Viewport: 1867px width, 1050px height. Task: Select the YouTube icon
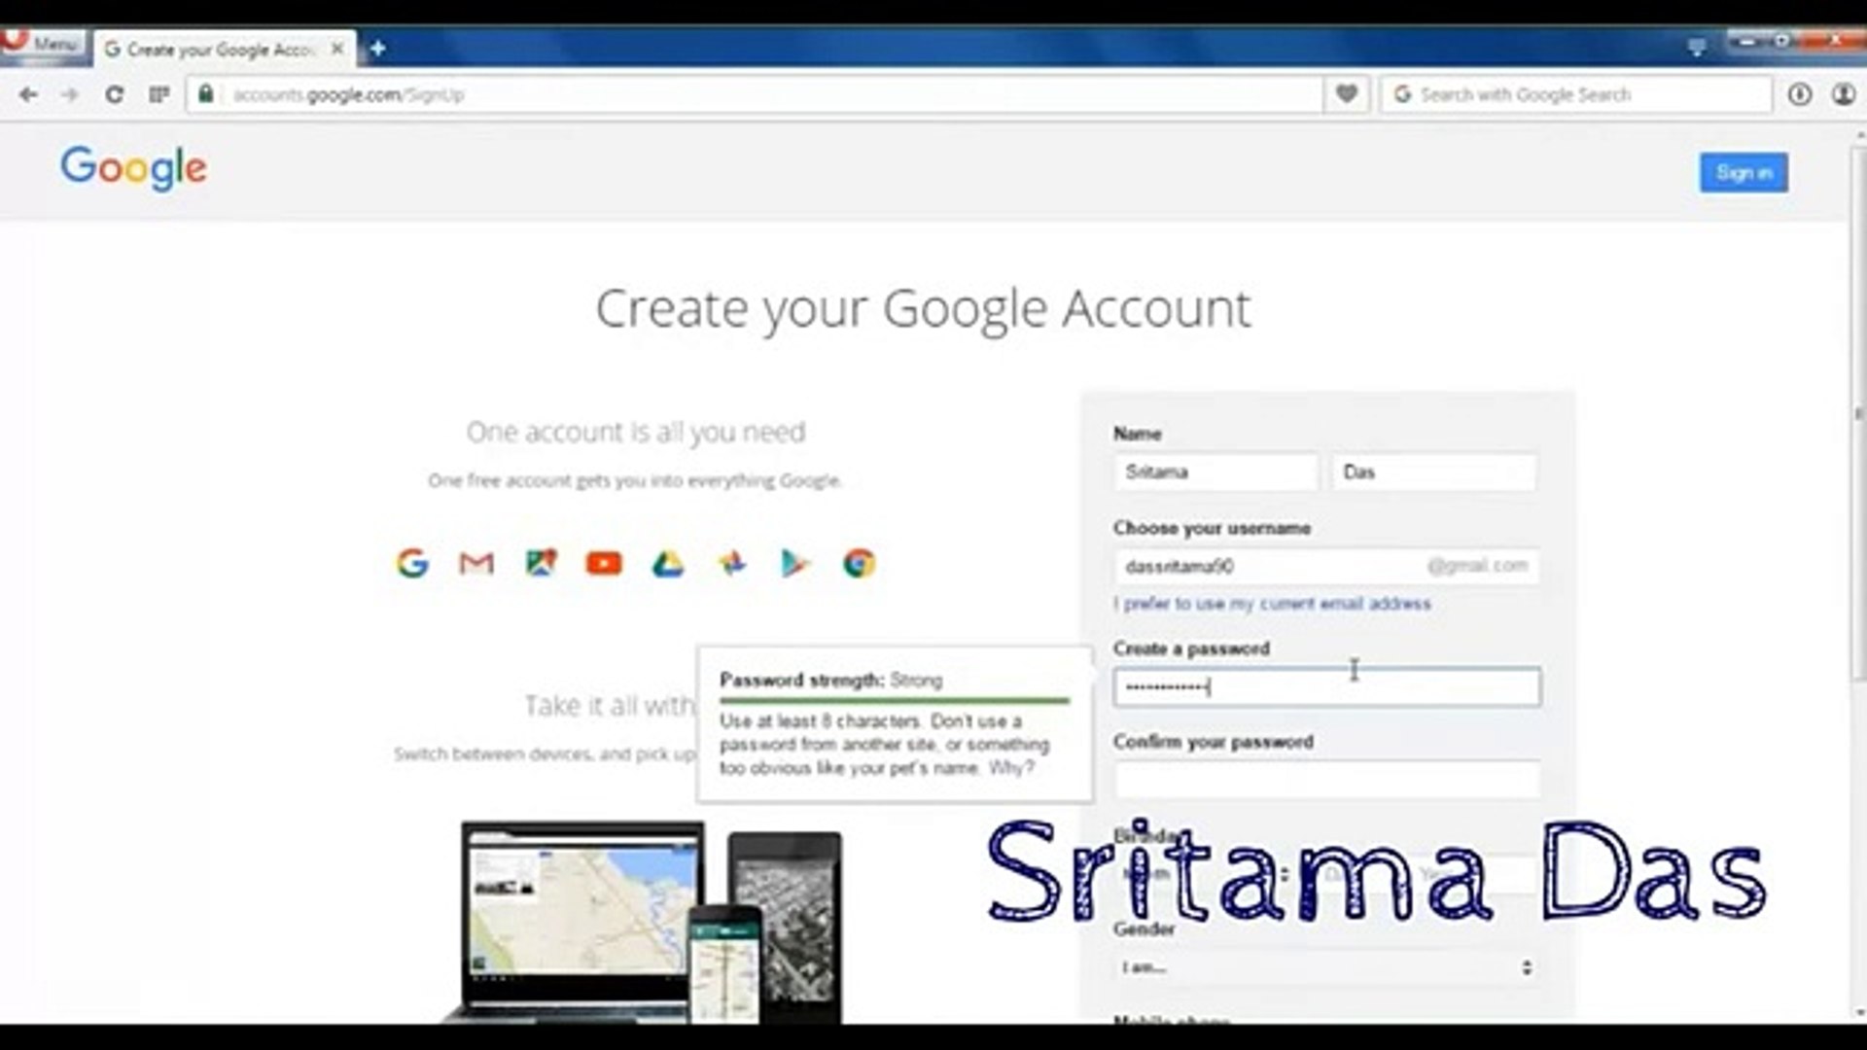click(604, 564)
